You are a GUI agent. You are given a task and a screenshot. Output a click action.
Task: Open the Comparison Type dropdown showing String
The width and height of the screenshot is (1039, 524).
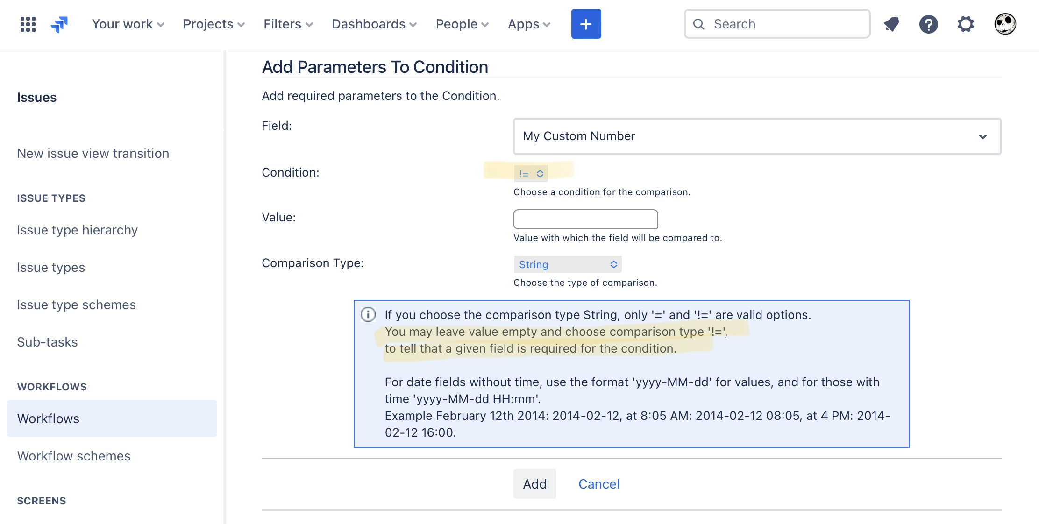click(568, 264)
